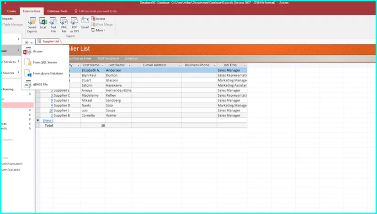Viewport: 377px width, 214px height.
Task: Click the Email export icon
Action: tap(85, 23)
